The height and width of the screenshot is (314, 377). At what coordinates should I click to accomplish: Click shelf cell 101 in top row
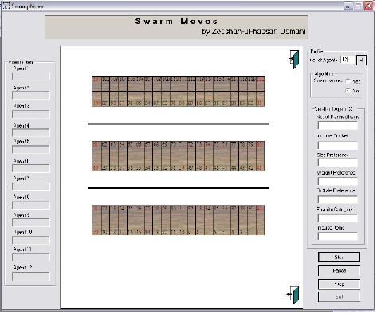click(97, 84)
